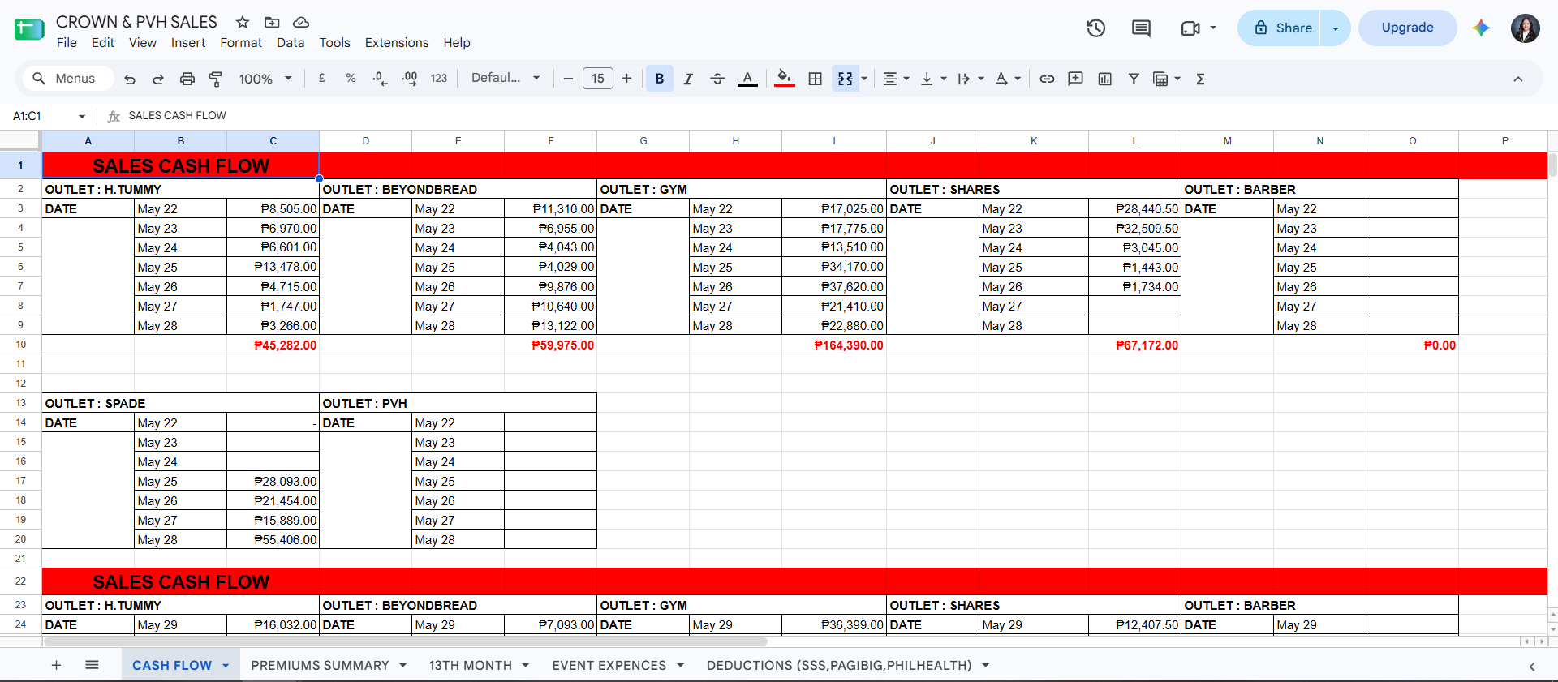Toggle italic formatting
Viewport: 1558px width, 682px height.
[x=688, y=79]
